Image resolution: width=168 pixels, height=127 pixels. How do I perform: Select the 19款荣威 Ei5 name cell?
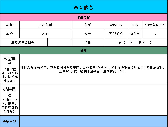155,25
